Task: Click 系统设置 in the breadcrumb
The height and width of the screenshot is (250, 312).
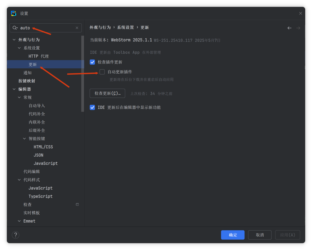Action: (x=125, y=27)
